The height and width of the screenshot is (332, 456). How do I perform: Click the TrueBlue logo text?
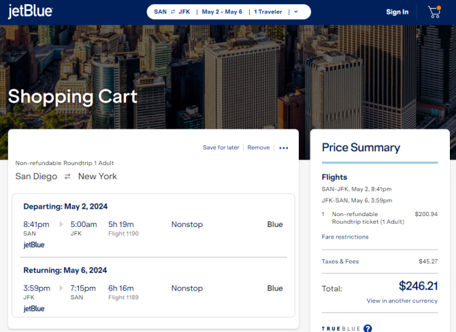pos(341,329)
